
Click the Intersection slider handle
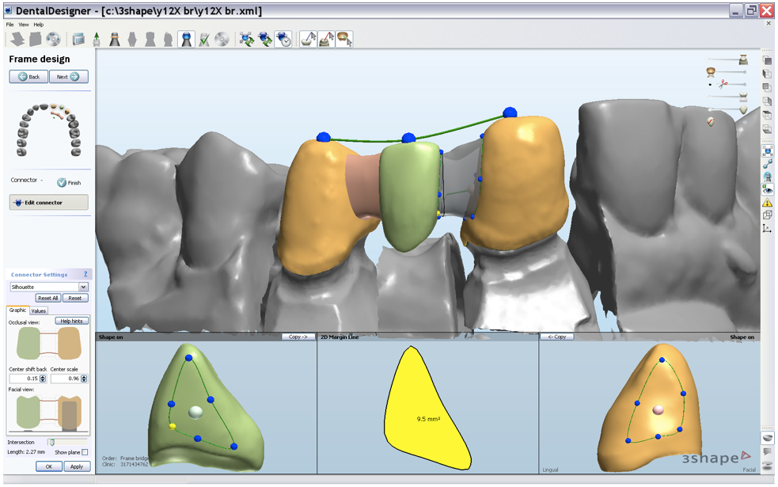click(x=51, y=442)
